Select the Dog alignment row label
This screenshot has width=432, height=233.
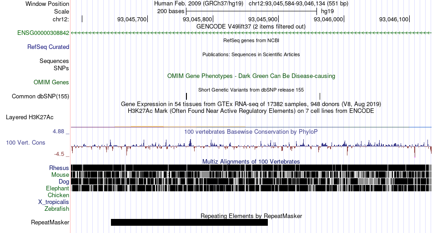(x=64, y=182)
